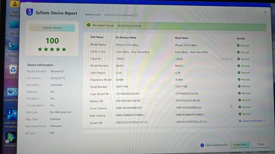Click the ex-factory MLKP3 model number
The image size is (275, 154).
click(x=120, y=66)
